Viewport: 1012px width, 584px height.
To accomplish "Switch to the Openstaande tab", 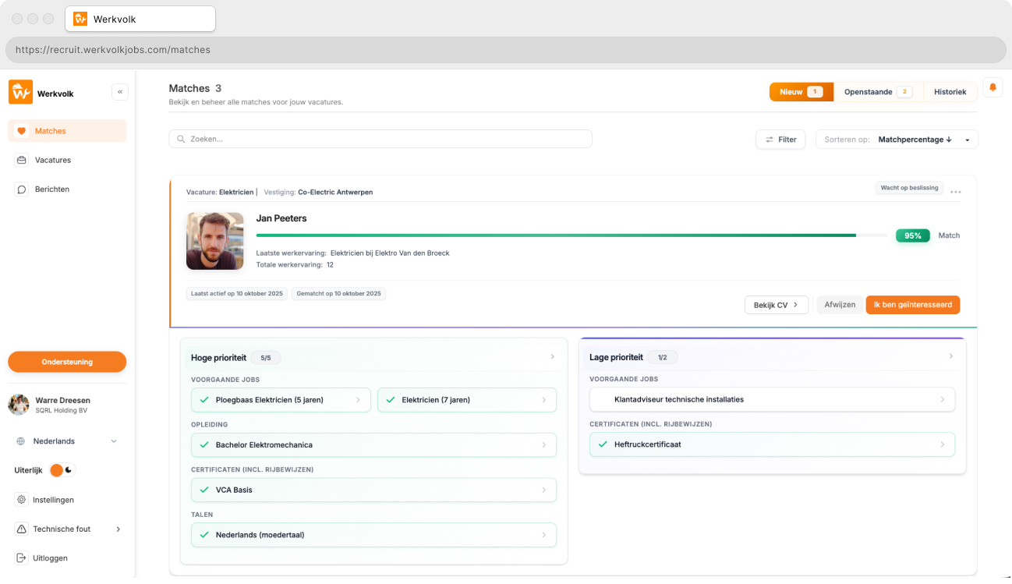I will click(x=868, y=91).
